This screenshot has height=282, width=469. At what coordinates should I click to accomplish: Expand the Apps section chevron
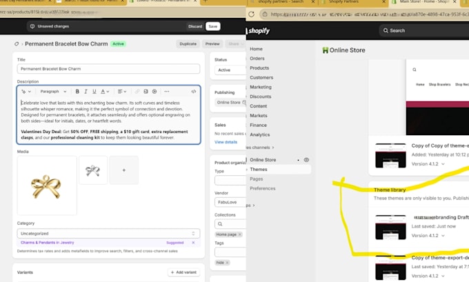[254, 205]
